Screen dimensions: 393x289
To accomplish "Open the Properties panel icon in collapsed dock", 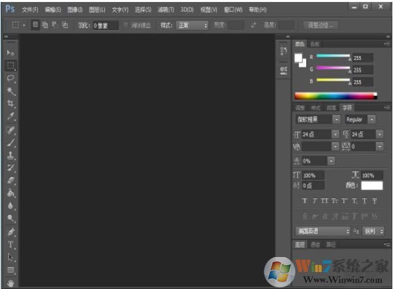I will coord(283,70).
